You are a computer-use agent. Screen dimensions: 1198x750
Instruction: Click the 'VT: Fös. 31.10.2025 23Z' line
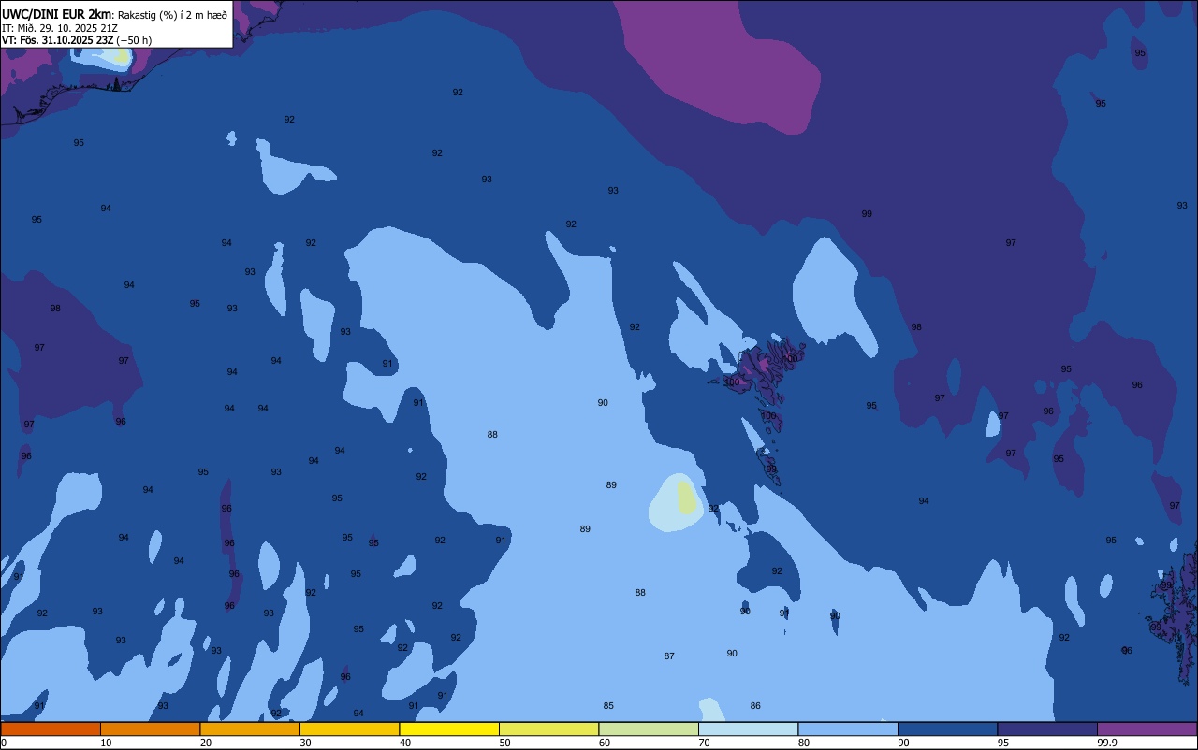tap(59, 40)
